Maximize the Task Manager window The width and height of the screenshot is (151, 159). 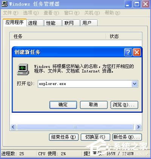pos(137,4)
